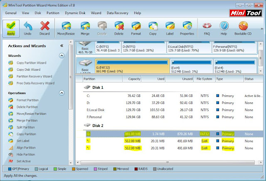Sort by File System column header
This screenshot has height=181, width=266.
[204, 79]
